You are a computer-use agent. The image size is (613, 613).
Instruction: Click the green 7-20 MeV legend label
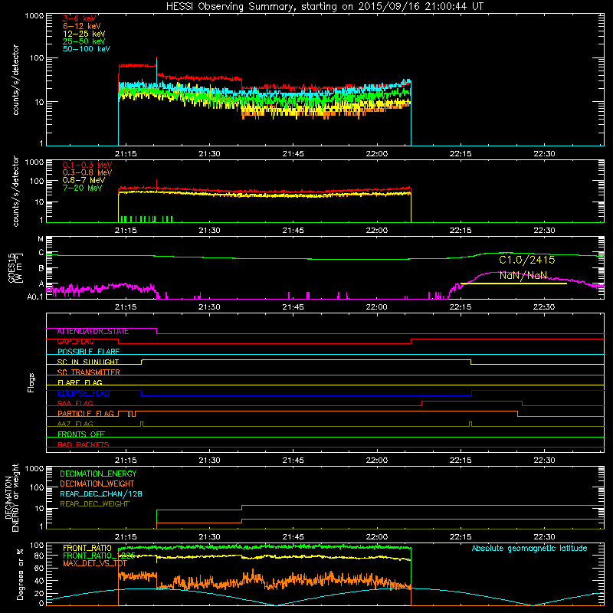(83, 188)
